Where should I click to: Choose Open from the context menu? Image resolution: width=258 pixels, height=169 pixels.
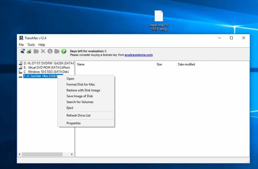pyautogui.click(x=86, y=79)
